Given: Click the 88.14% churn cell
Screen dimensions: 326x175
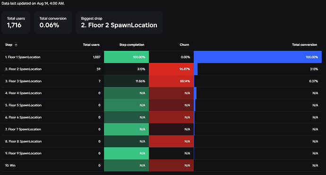Looking at the screenshot, I should pyautogui.click(x=172, y=81).
